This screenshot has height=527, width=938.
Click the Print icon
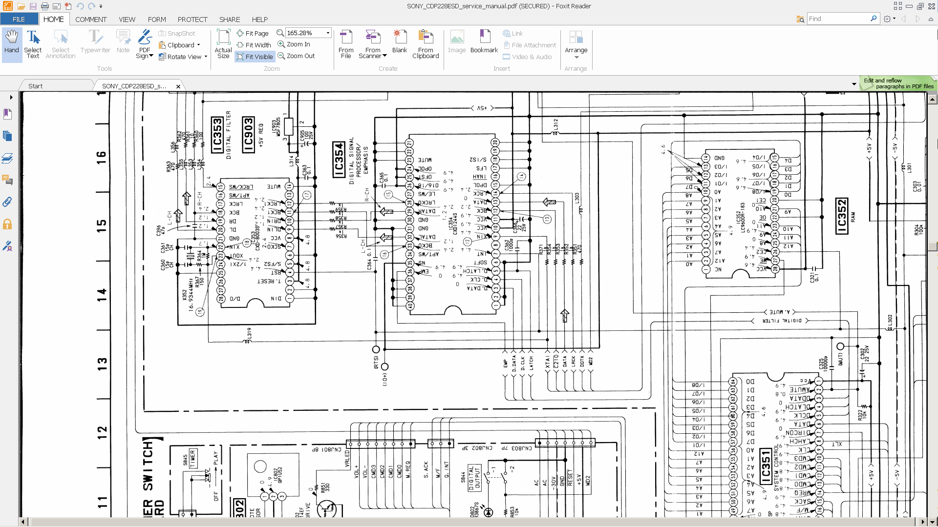(x=44, y=6)
